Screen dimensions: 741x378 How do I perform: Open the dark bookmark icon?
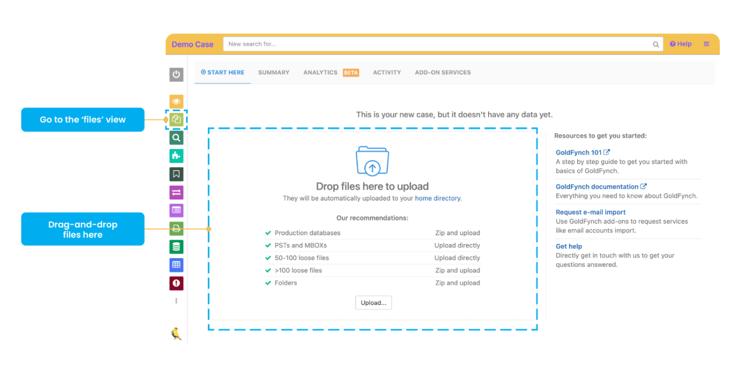176,174
